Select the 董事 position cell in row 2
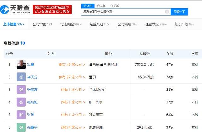Viewport: 202px width, 132px height. pyautogui.click(x=92, y=77)
